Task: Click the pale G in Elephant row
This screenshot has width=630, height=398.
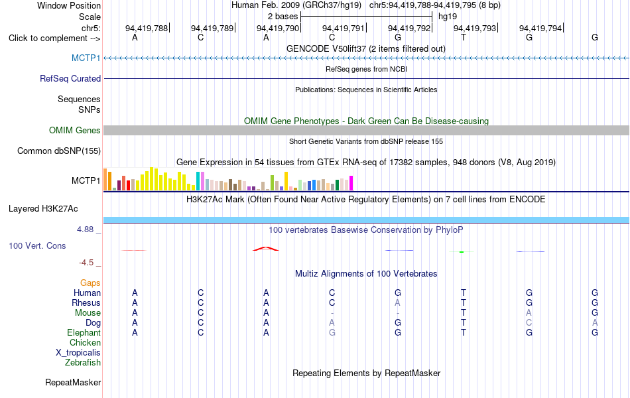Action: click(332, 332)
